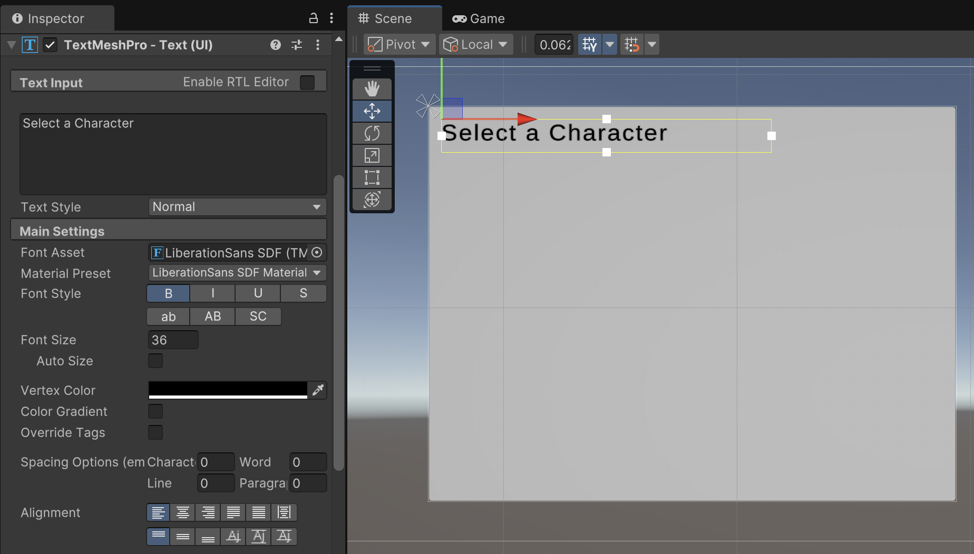Open the Text Style dropdown
The width and height of the screenshot is (974, 554).
click(237, 207)
